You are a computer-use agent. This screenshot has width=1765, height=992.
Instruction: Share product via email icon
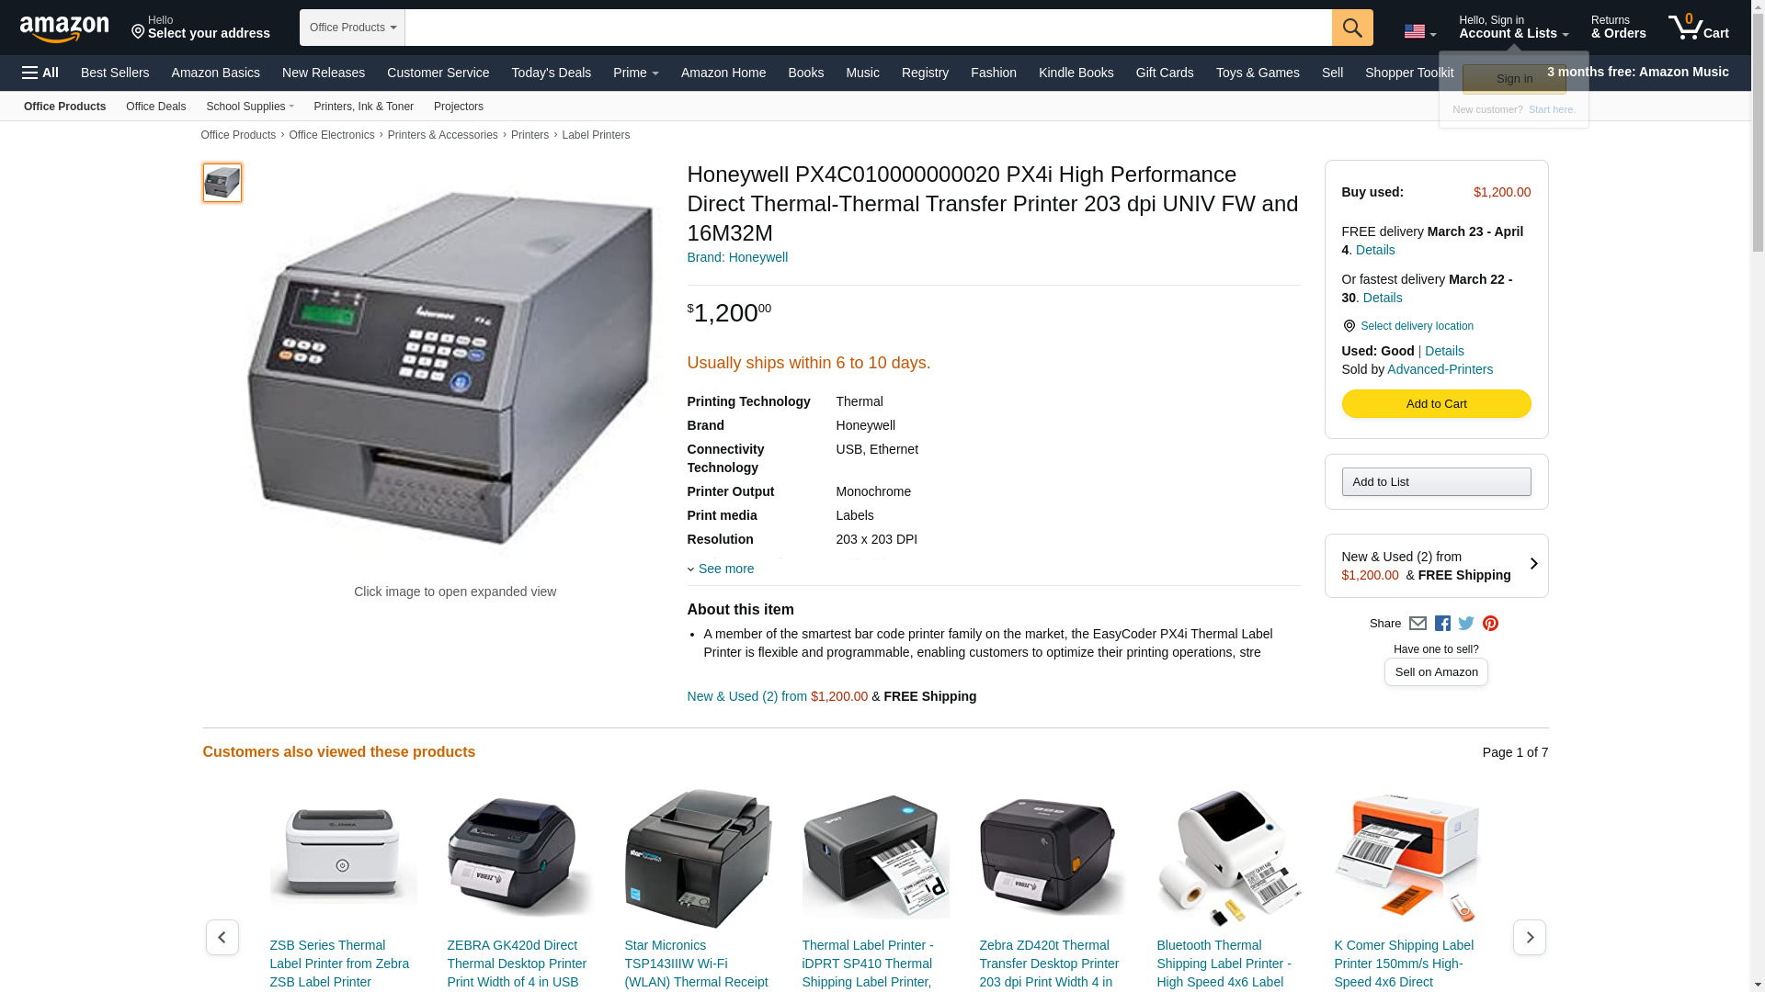pyautogui.click(x=1418, y=624)
